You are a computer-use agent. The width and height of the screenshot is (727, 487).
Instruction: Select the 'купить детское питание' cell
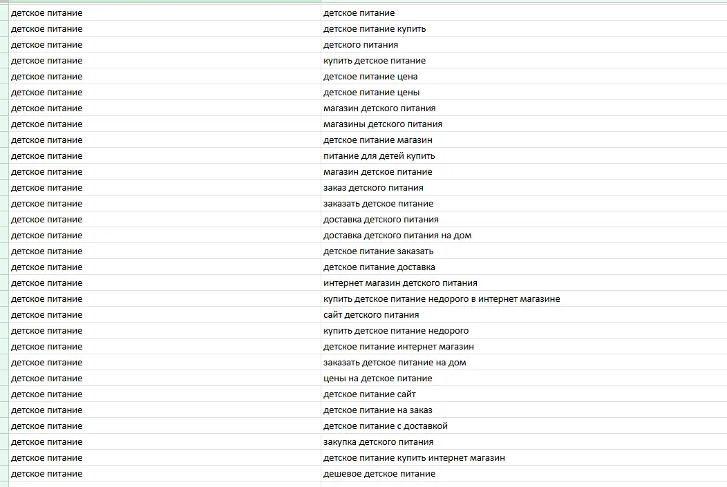click(x=375, y=61)
